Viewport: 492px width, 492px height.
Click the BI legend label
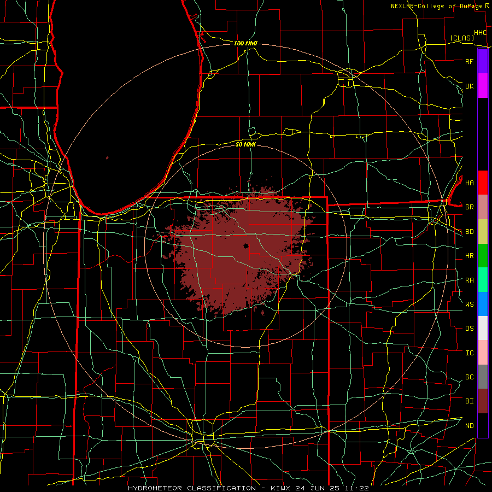469,401
